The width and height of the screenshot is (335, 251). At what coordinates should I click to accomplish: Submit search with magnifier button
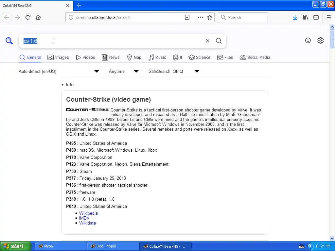tap(219, 41)
